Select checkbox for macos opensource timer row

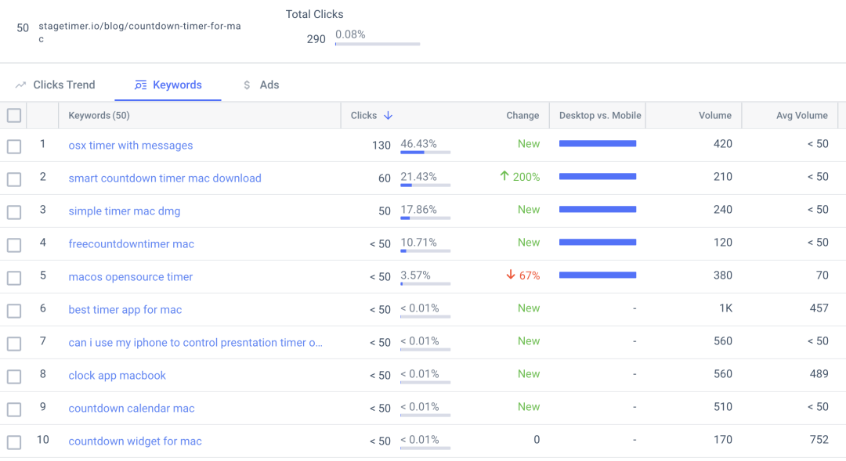14,278
